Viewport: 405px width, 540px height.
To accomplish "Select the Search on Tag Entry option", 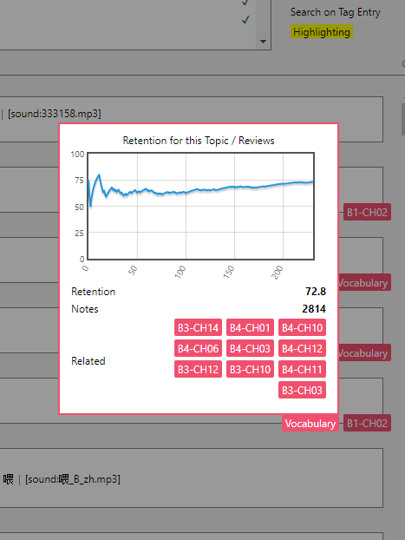I will (335, 12).
